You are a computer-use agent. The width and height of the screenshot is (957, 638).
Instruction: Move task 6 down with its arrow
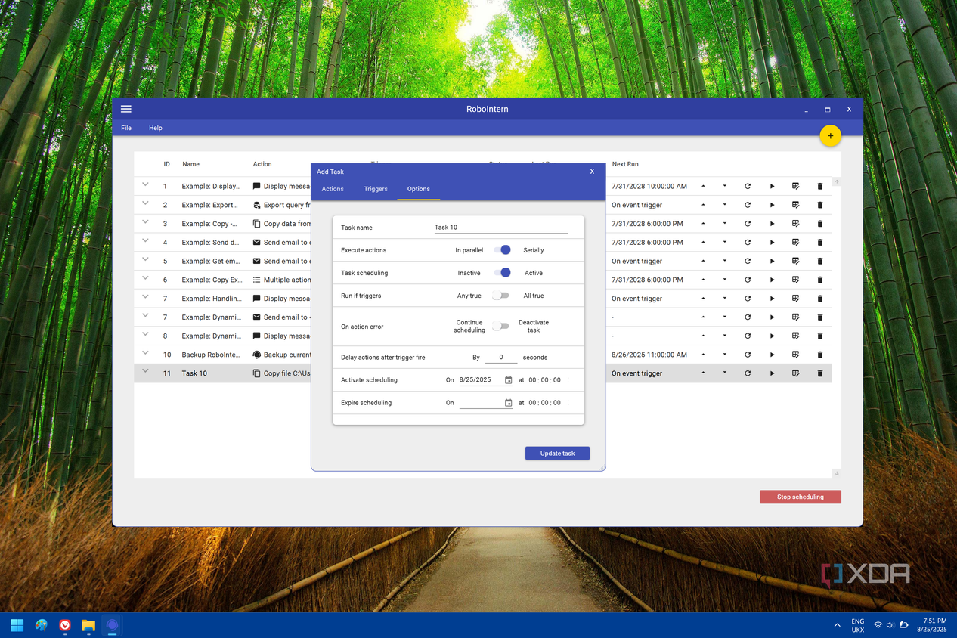(724, 280)
